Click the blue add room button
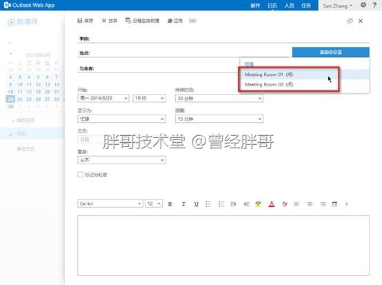 point(330,52)
